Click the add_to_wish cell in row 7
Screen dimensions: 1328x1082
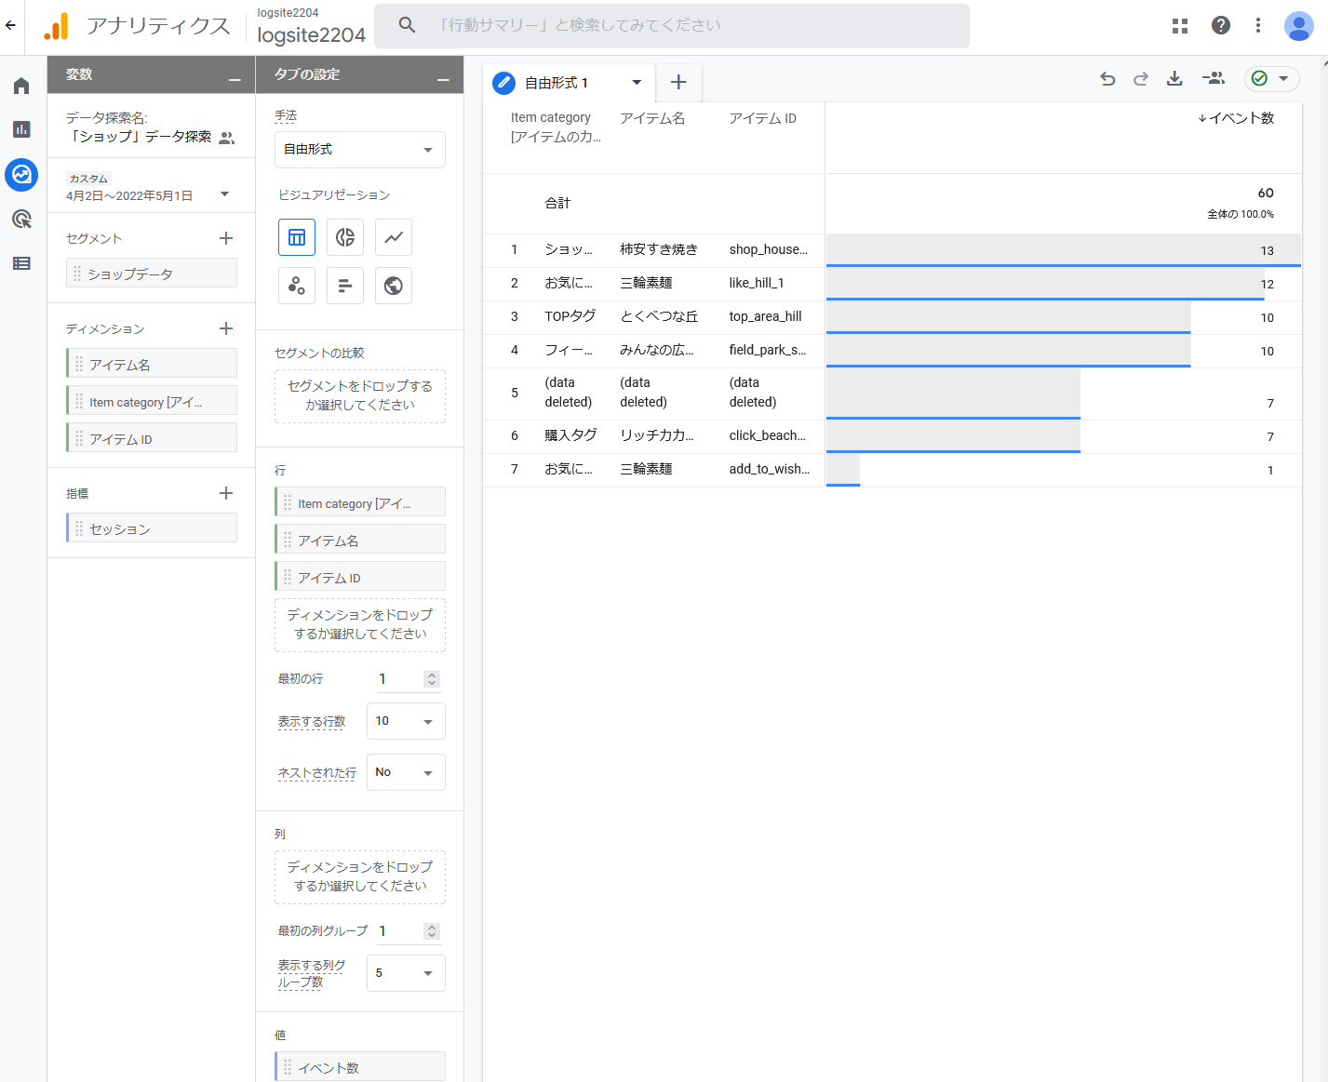[x=770, y=469]
